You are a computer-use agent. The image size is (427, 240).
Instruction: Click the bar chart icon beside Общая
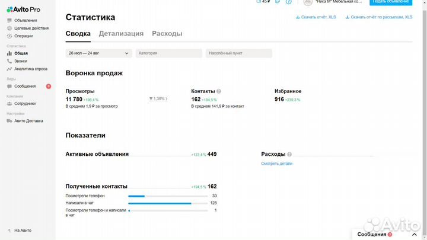tap(9, 53)
